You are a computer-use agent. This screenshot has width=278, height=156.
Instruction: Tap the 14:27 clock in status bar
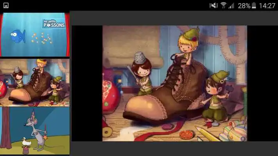coord(267,6)
